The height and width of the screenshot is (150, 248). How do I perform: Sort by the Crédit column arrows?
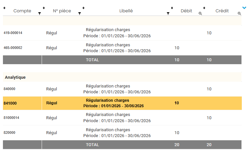pos(204,8)
